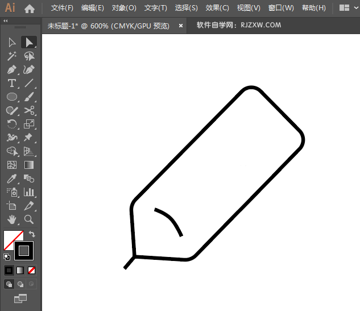Viewport: 360px width, 311px height.
Task: Choose the Scissors tool
Action: click(29, 110)
